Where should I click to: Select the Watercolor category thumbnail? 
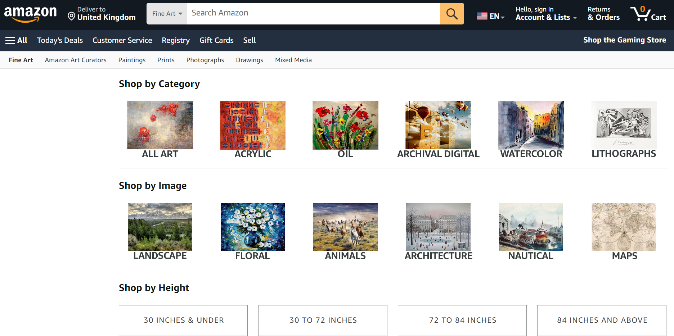pos(531,125)
